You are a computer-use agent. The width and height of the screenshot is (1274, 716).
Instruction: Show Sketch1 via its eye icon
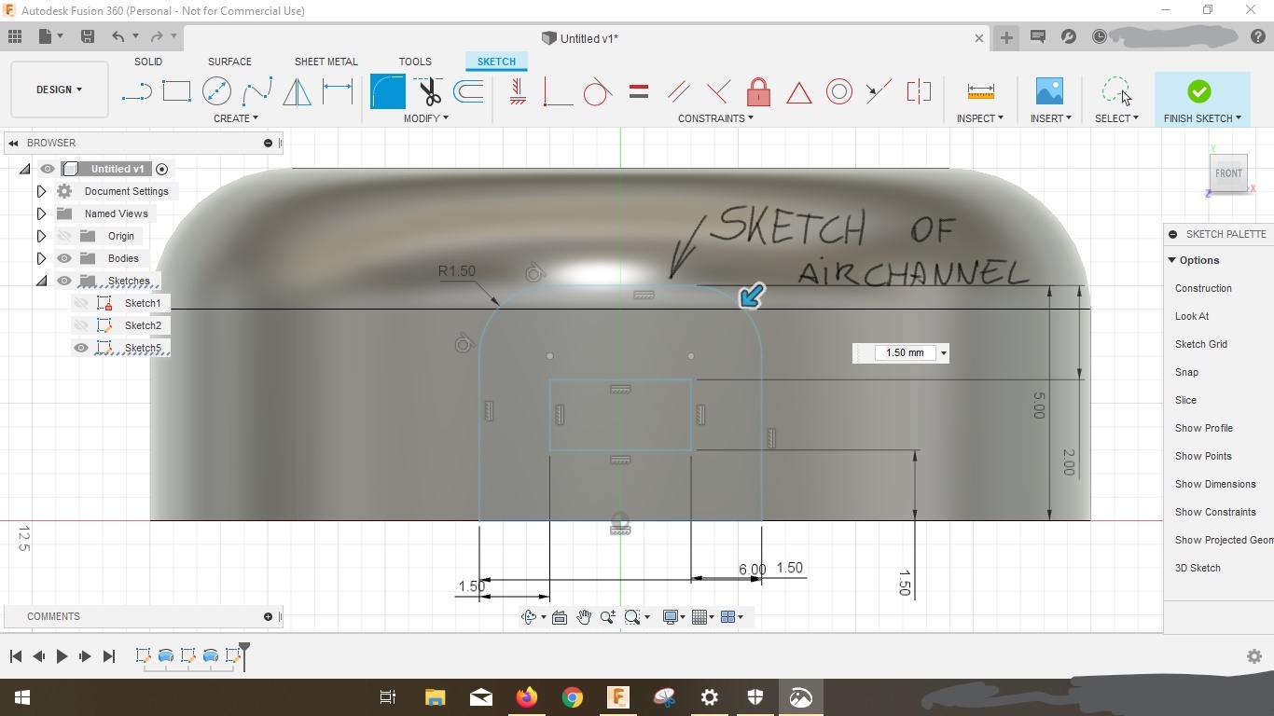81,303
